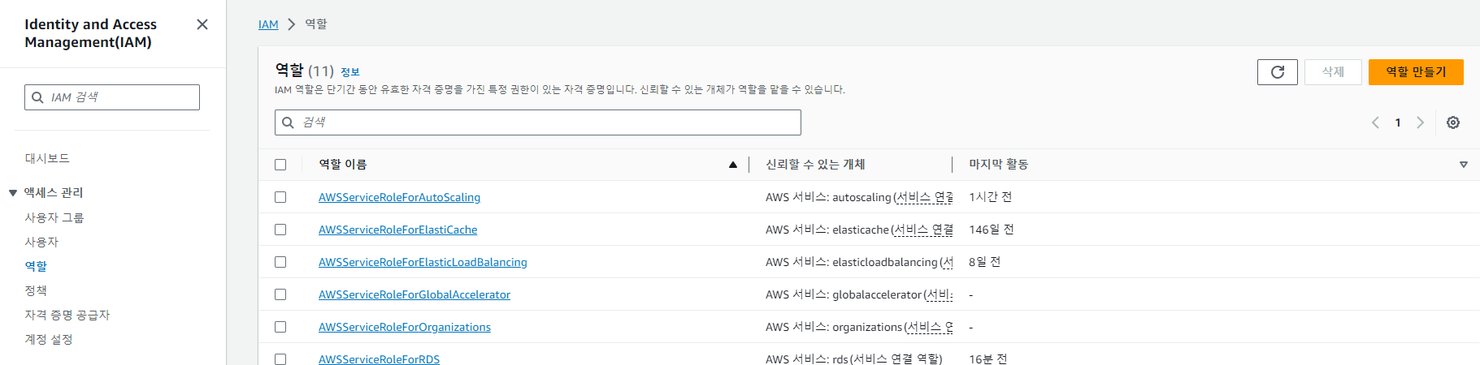Click the magnifier in IAM search box
This screenshot has height=365, width=1480.
[x=37, y=97]
